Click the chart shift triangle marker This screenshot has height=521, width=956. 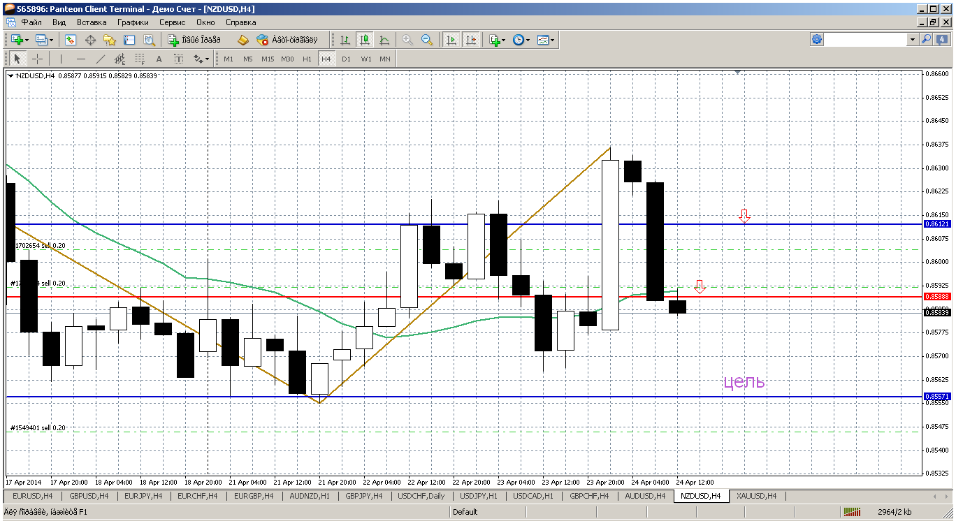point(739,72)
